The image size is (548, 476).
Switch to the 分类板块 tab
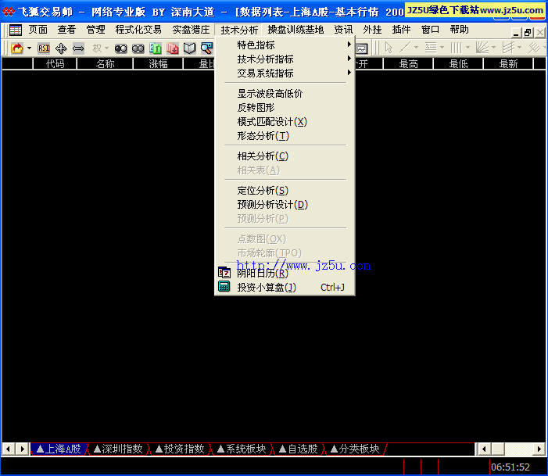355,449
